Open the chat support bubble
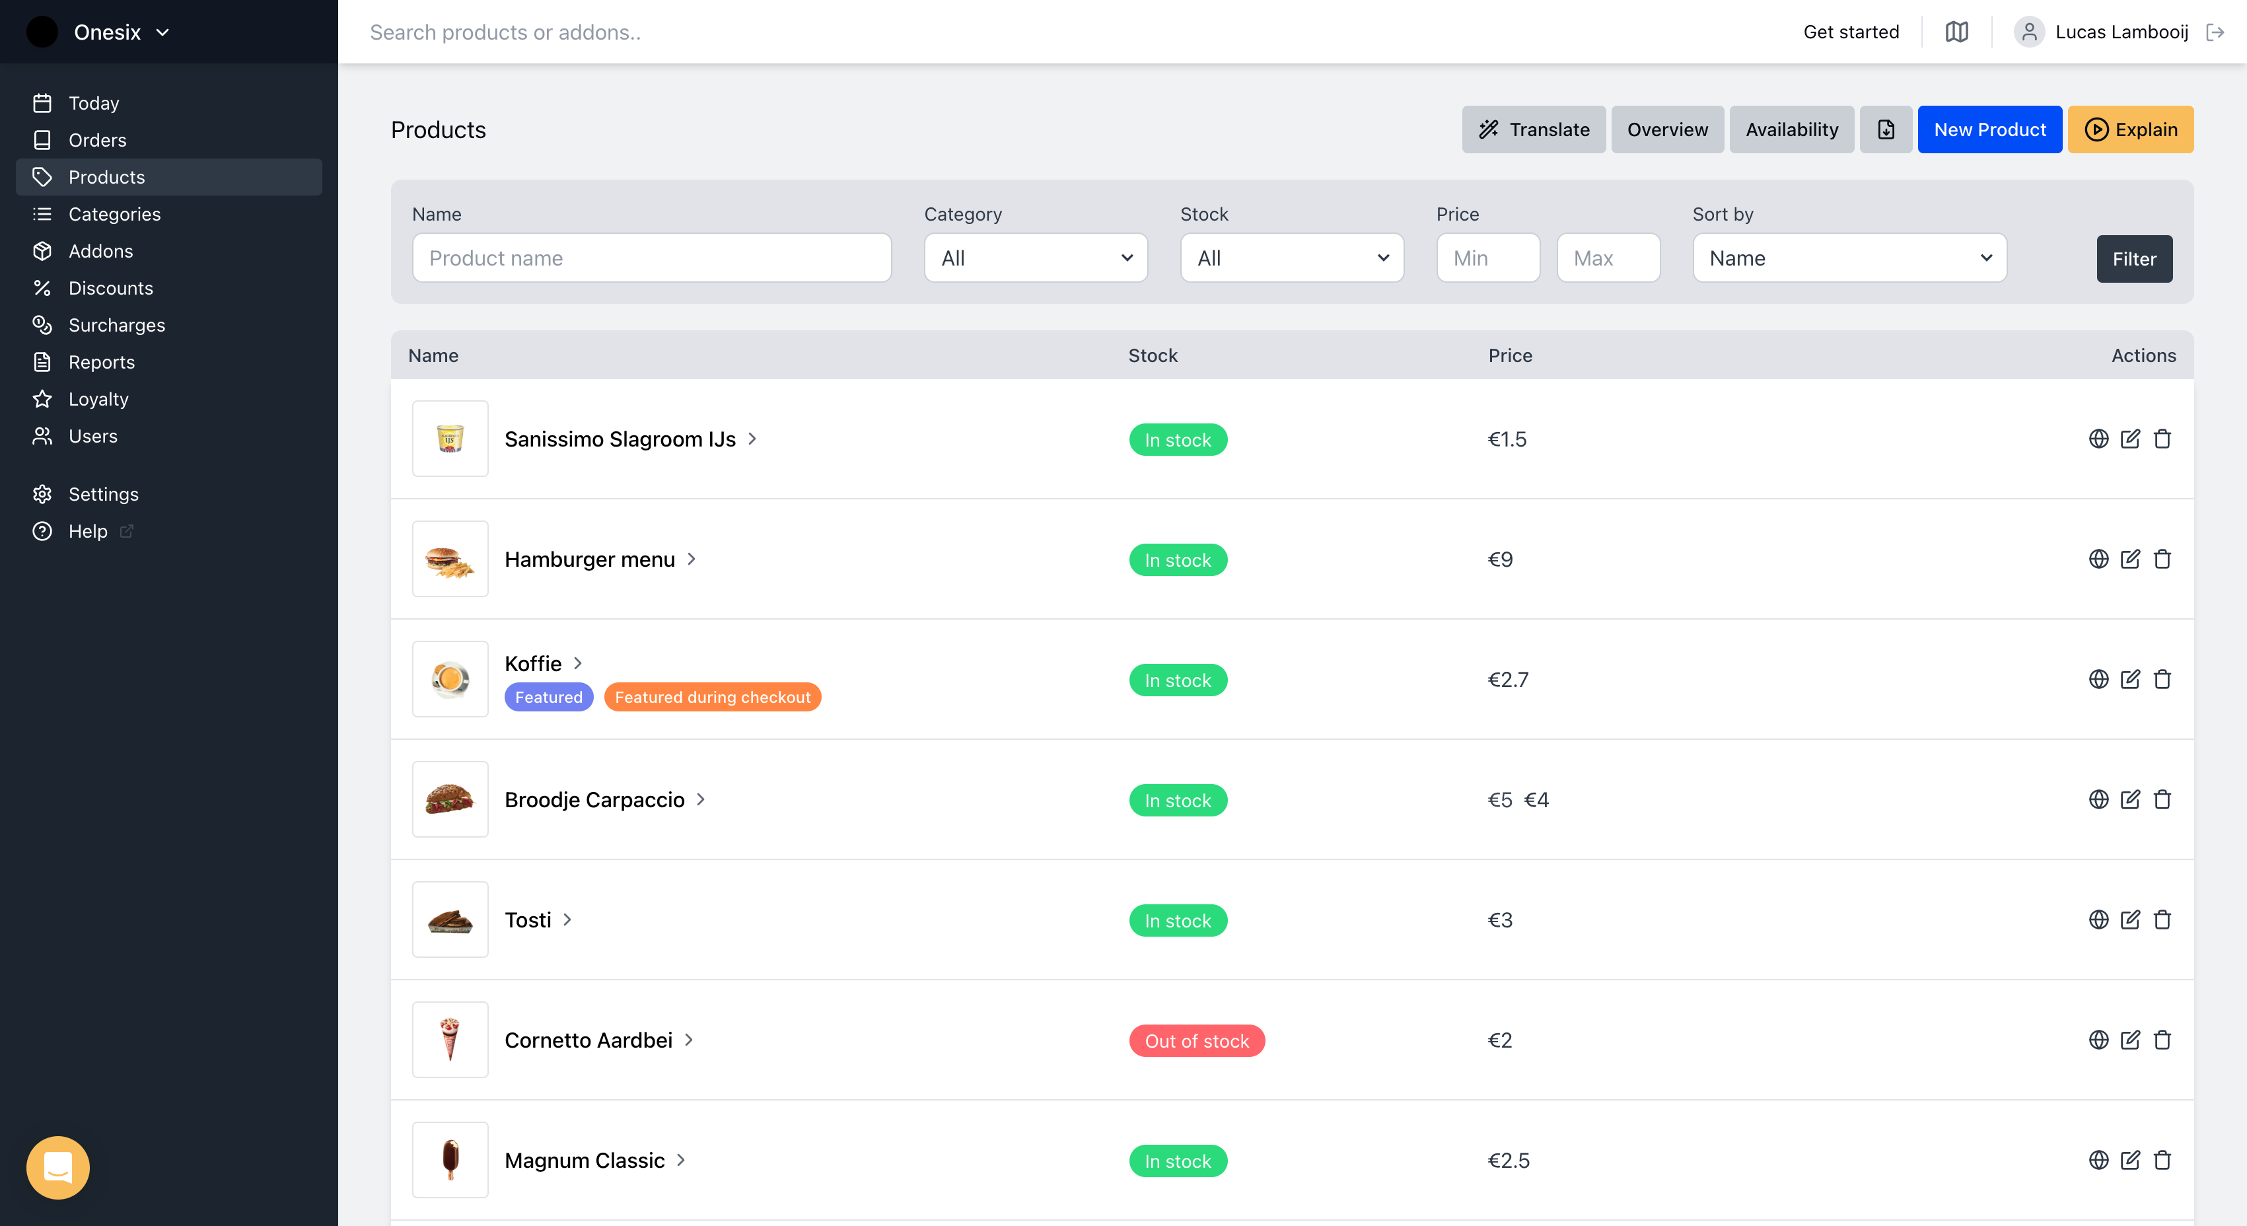The image size is (2247, 1226). (x=57, y=1167)
